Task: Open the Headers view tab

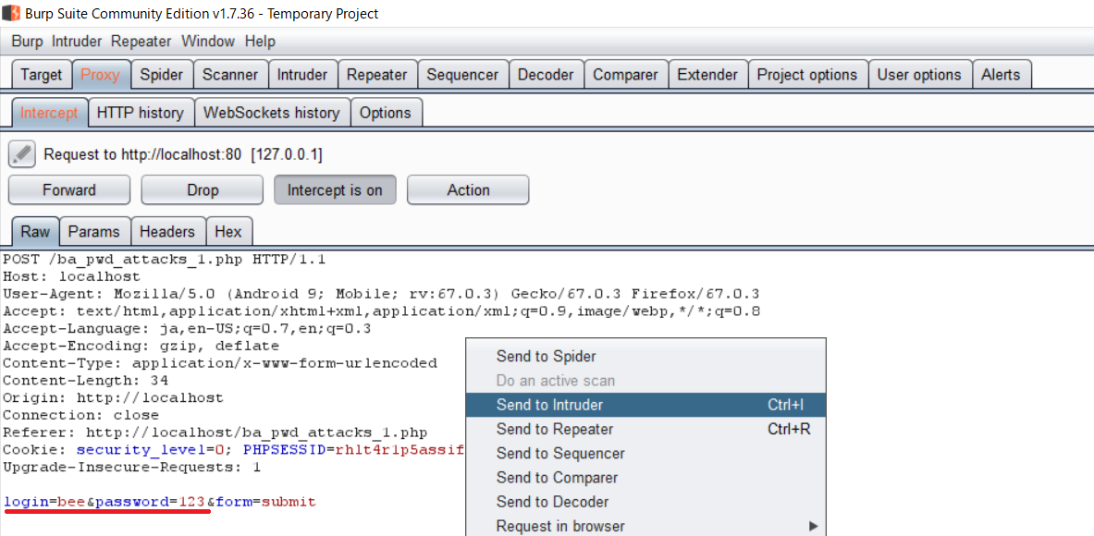Action: (x=168, y=231)
